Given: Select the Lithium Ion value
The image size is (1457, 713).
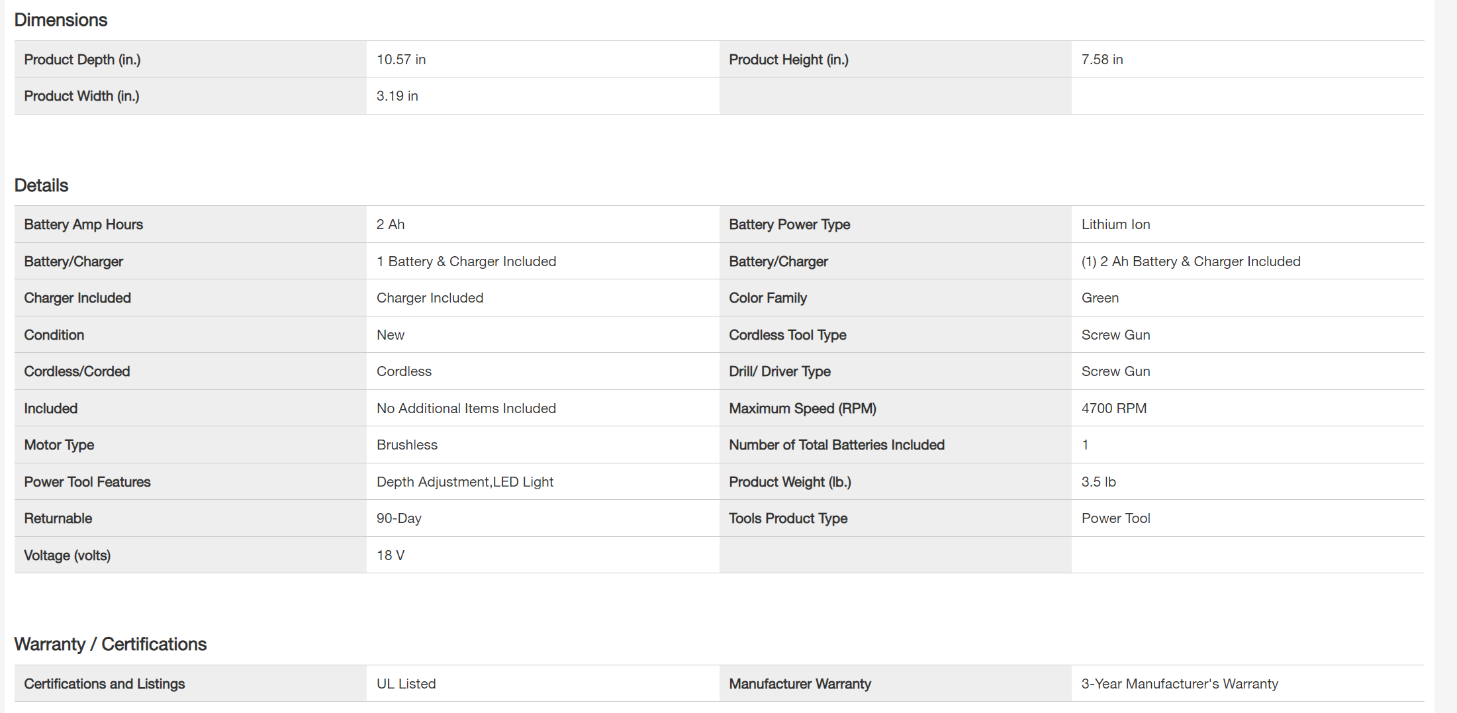Looking at the screenshot, I should click(1115, 224).
